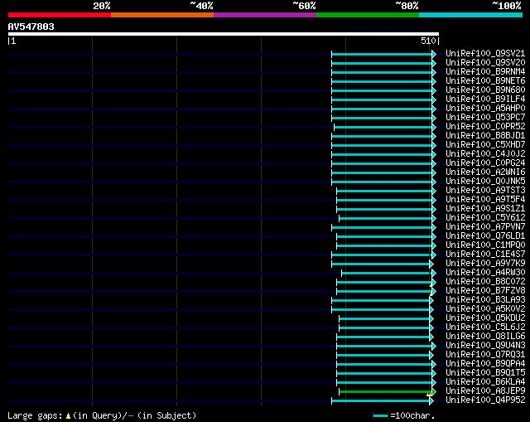Screen dimensions: 530x422
Task: Click the UniRef100_Q4P952 alignment arrowhead
Action: 431,401
